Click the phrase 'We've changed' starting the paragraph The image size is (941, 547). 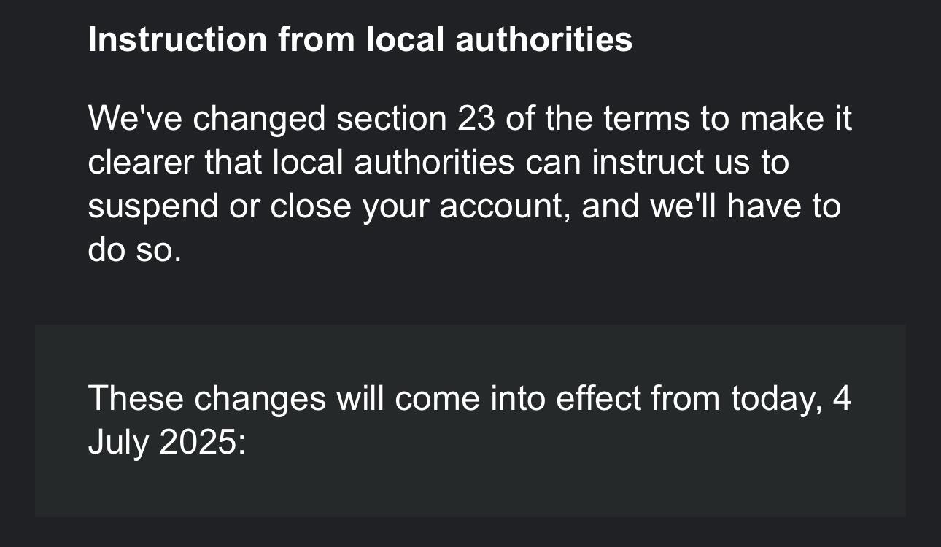point(207,119)
